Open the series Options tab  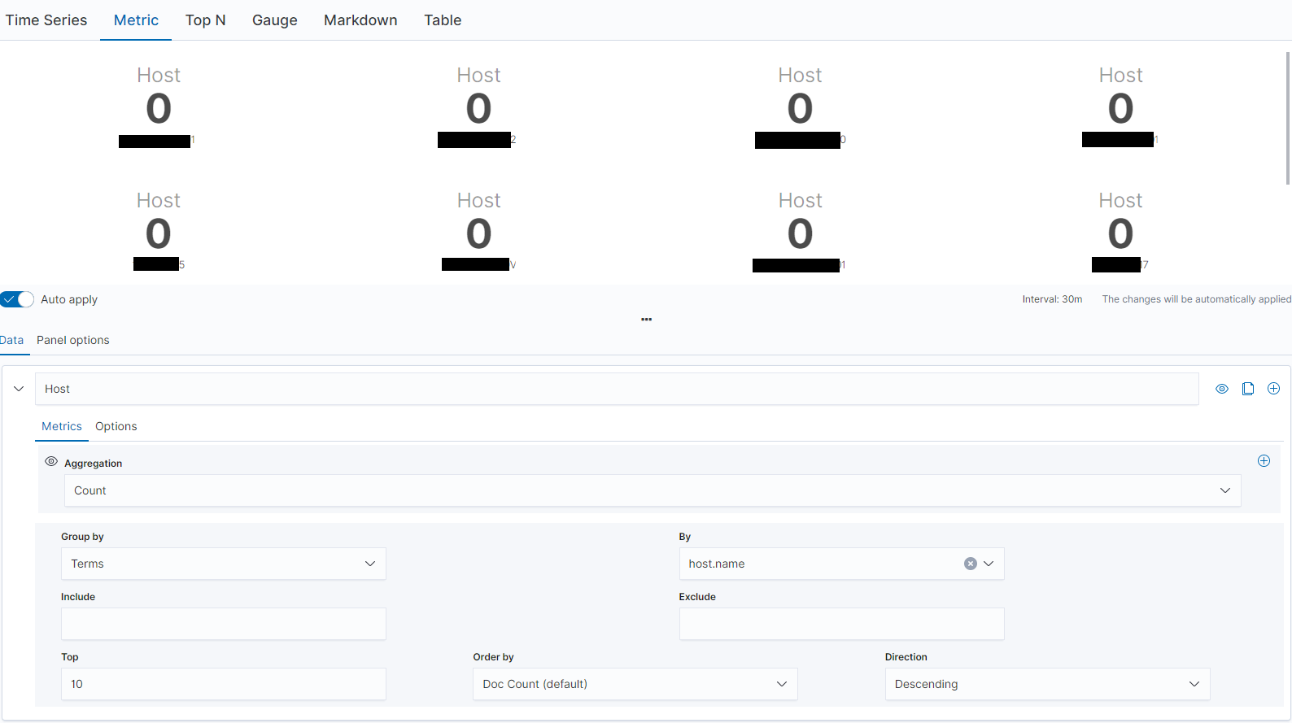coord(116,426)
